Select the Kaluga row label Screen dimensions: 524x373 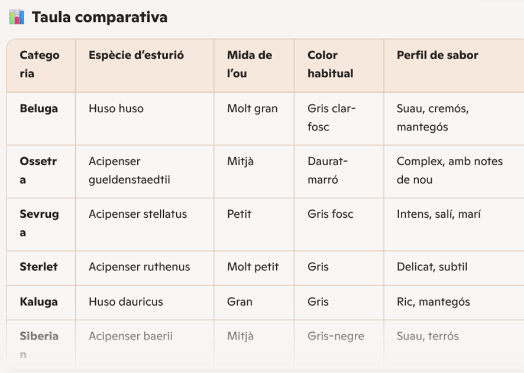click(39, 302)
